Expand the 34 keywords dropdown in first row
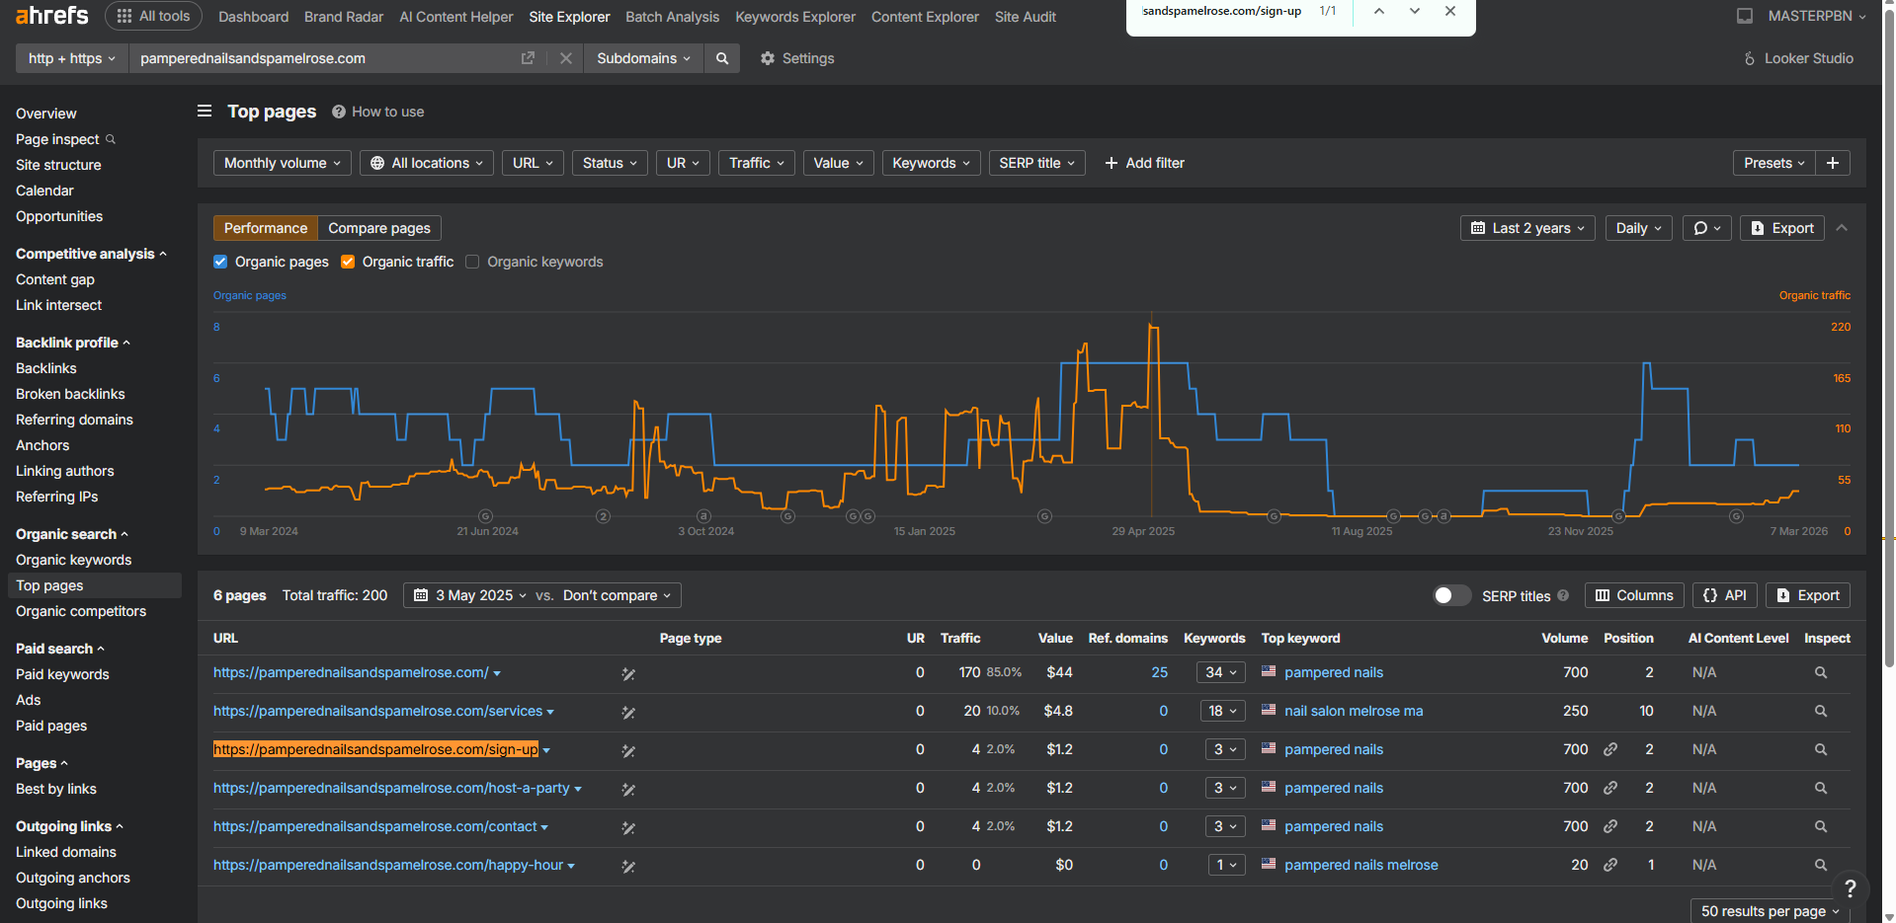This screenshot has height=923, width=1896. click(1221, 672)
